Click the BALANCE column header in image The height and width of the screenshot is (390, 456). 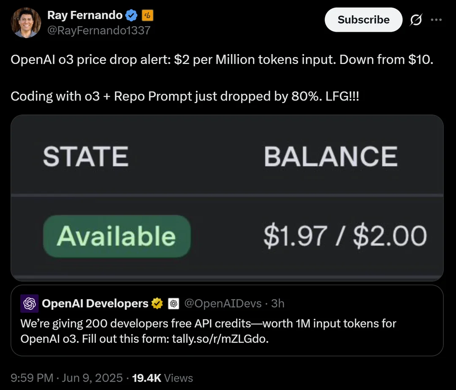331,156
